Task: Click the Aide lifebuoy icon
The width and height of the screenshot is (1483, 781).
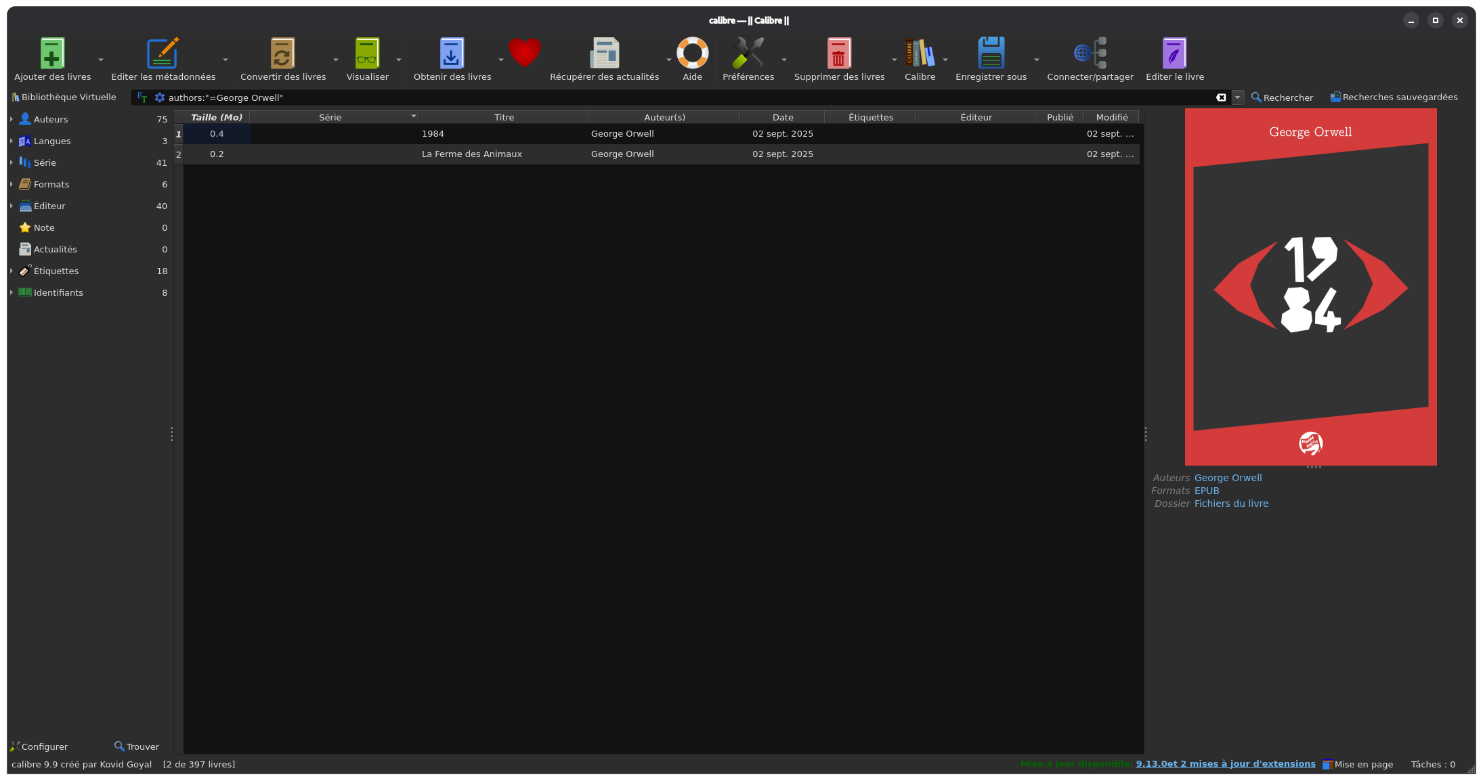Action: point(692,53)
